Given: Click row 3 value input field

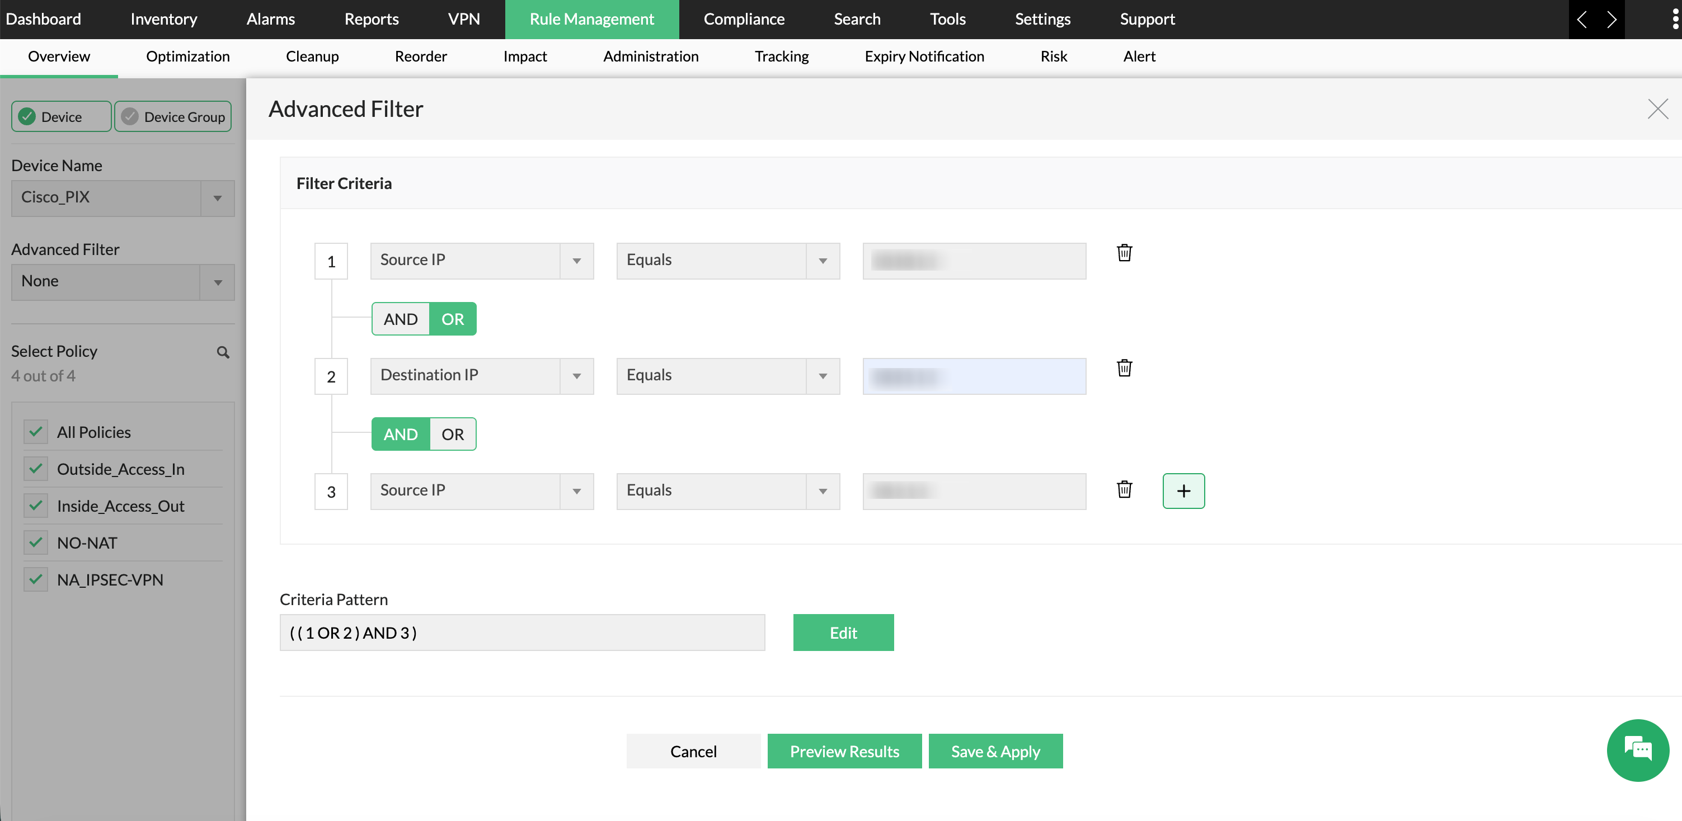Looking at the screenshot, I should point(974,491).
